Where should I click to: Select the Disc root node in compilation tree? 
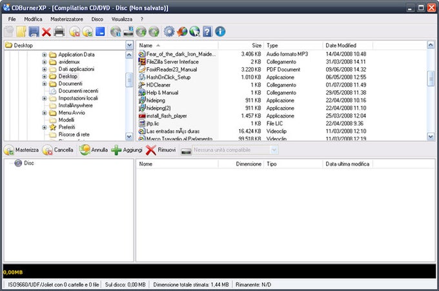pos(28,163)
